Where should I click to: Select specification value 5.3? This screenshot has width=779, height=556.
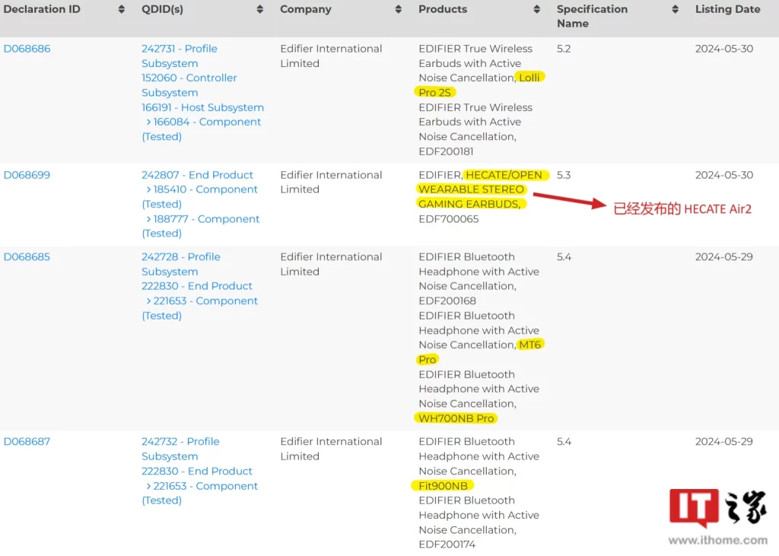point(564,175)
